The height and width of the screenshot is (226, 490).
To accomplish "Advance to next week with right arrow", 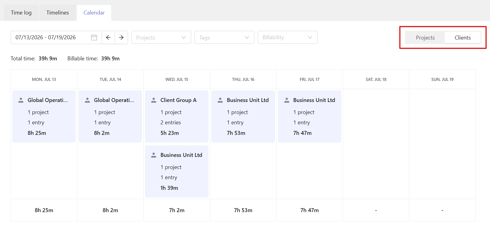I will click(x=121, y=37).
